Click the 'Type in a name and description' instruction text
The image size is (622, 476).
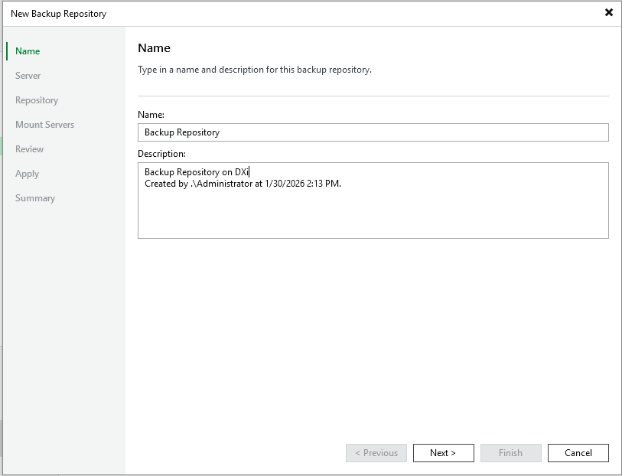coord(255,70)
